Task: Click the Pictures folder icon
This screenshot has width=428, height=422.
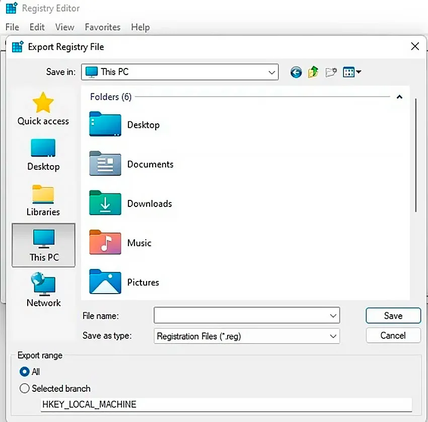Action: (x=105, y=282)
